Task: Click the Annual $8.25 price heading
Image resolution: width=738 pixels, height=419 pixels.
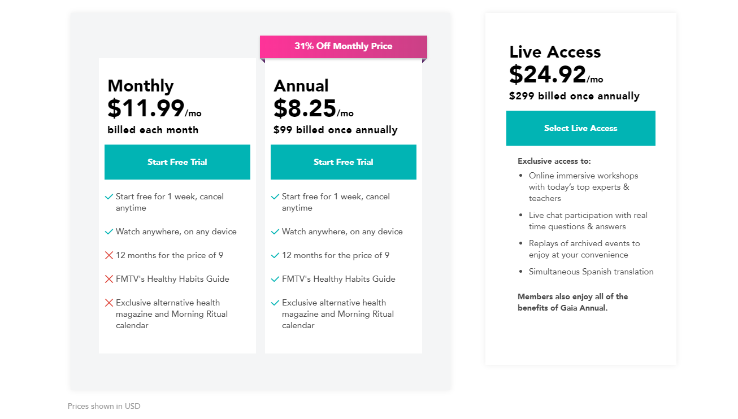Action: (x=314, y=108)
